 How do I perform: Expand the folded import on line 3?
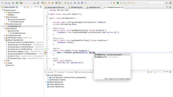click(48, 14)
